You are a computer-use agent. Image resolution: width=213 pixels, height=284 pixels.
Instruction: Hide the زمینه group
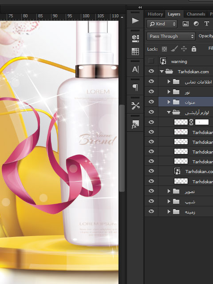point(151,211)
